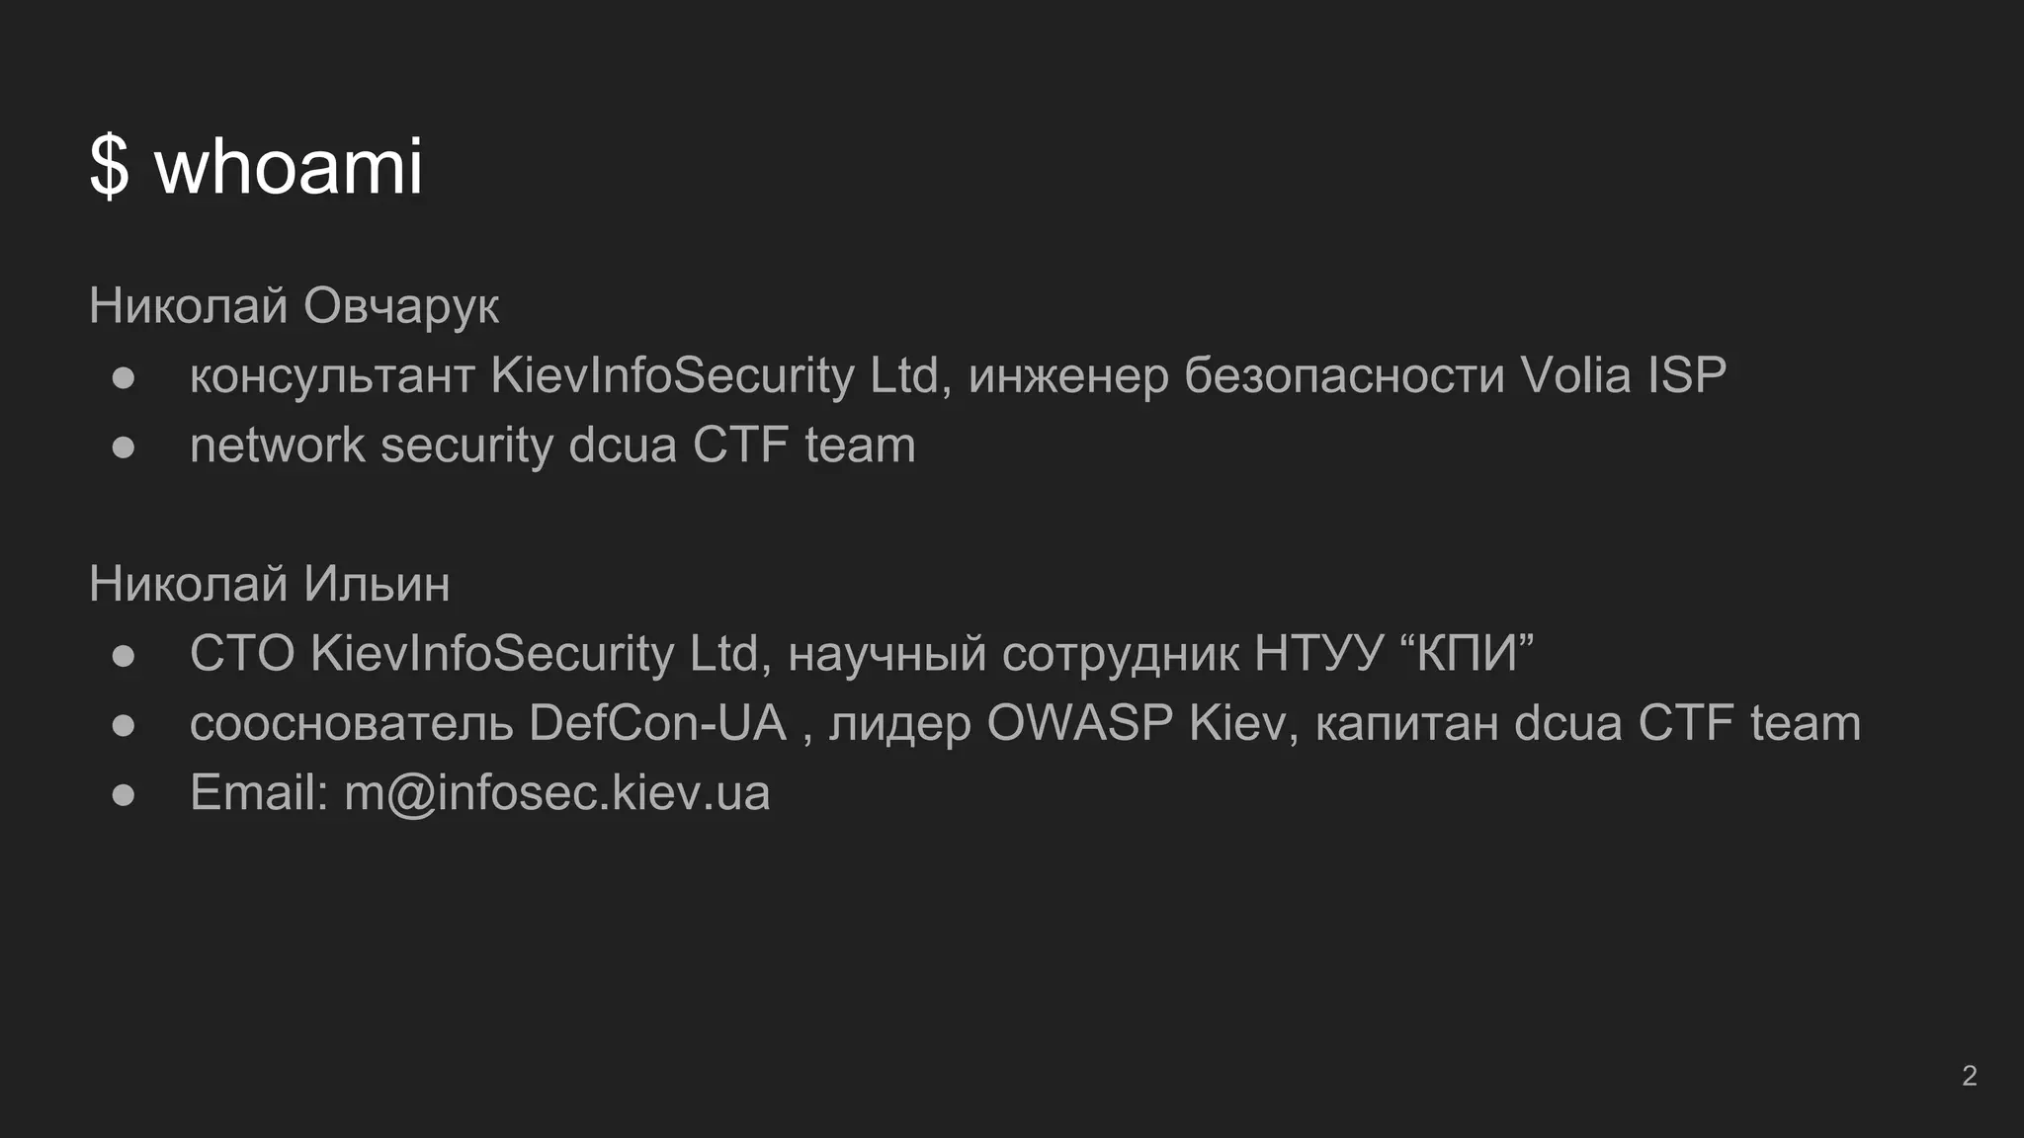Viewport: 2024px width, 1138px height.
Task: Open the m@infosec.kiev.ua email address
Action: coord(556,793)
